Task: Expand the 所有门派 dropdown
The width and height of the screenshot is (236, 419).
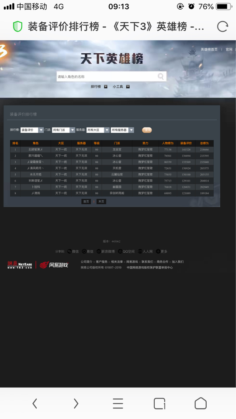Action: [64, 130]
